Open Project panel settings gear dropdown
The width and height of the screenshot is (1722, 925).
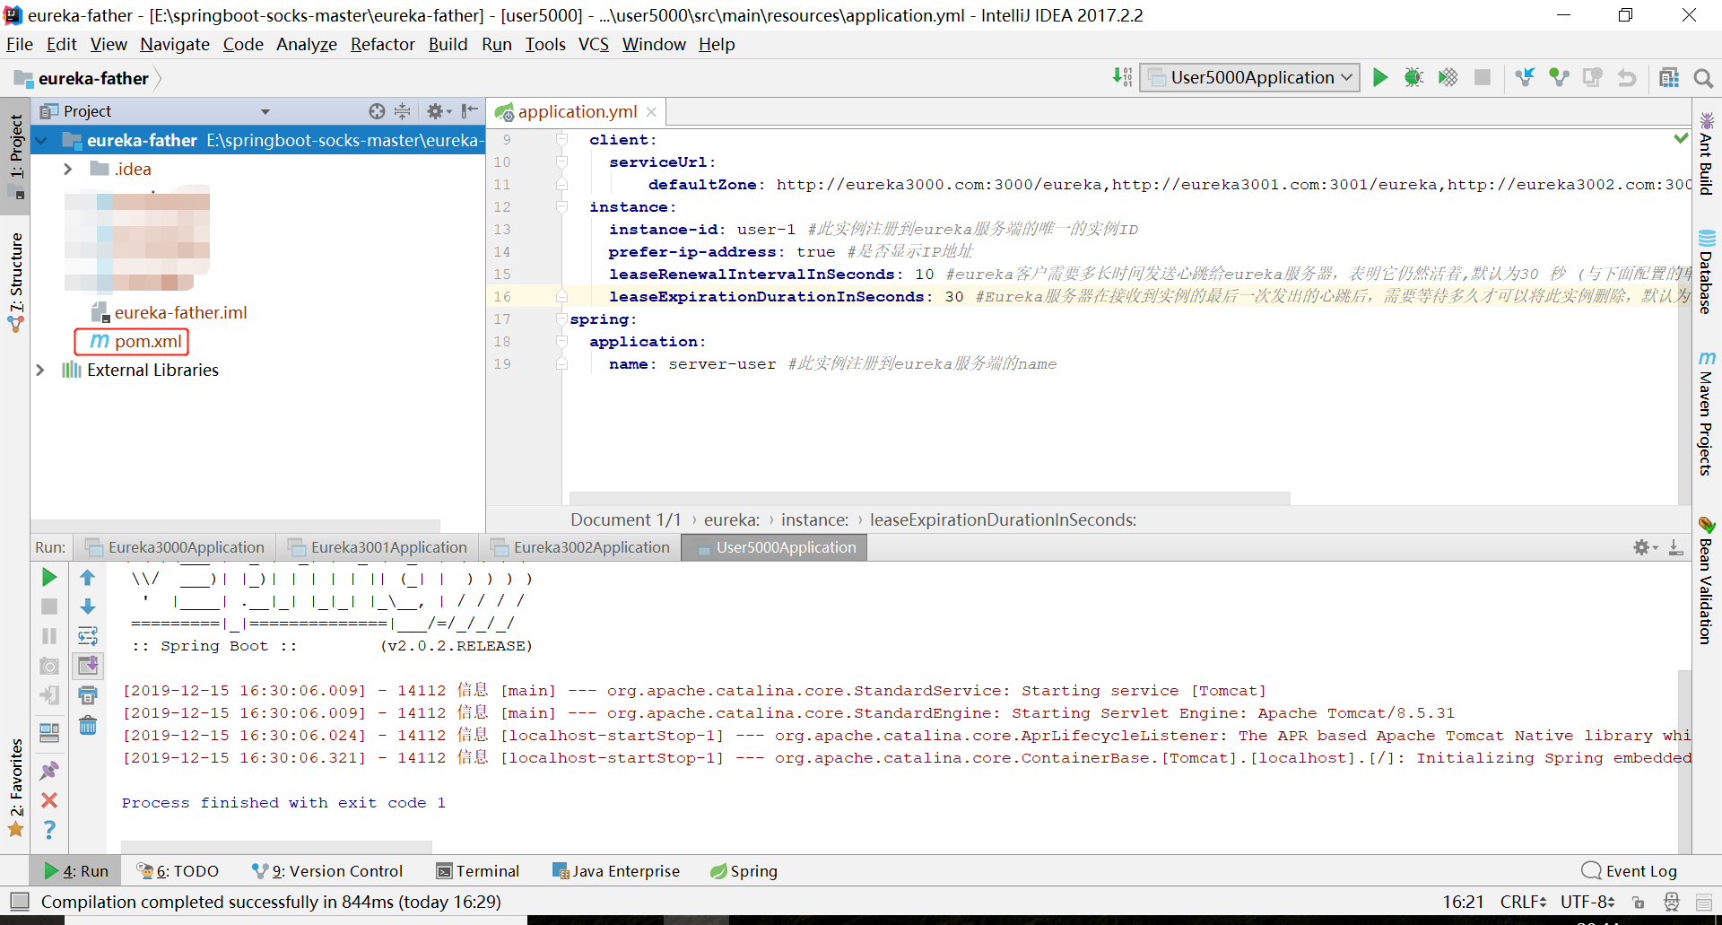439,111
